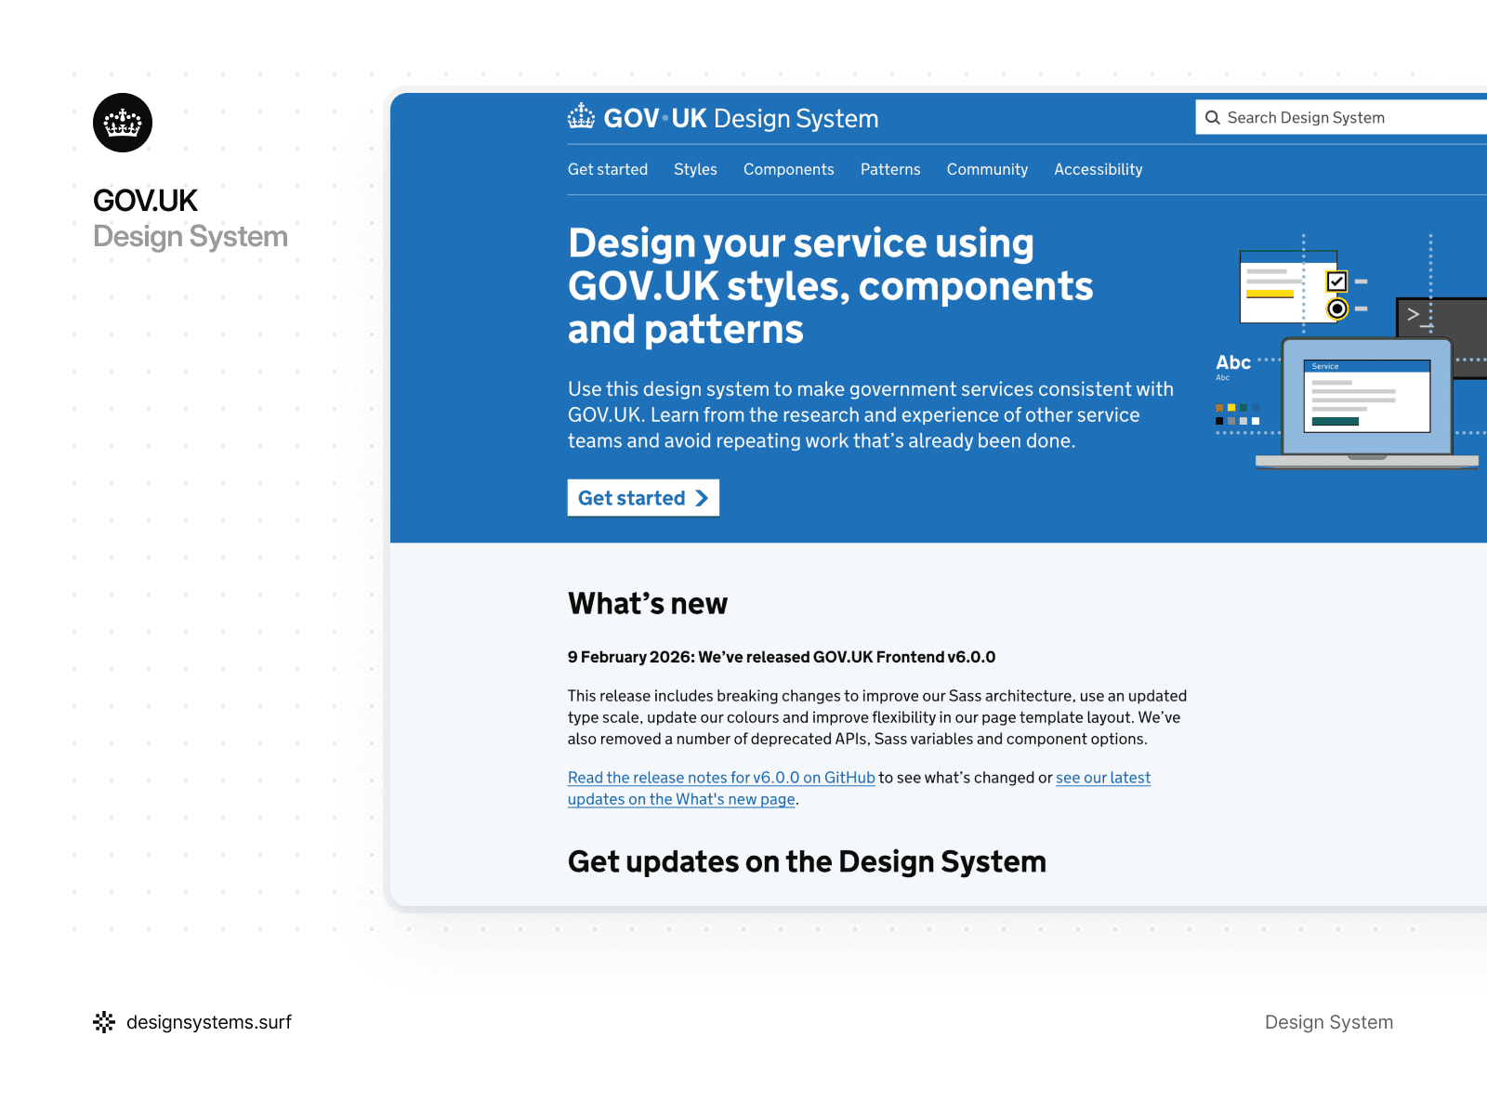Open the v6.0.0 release notes on GitHub link
The height and width of the screenshot is (1115, 1487).
pyautogui.click(x=720, y=778)
